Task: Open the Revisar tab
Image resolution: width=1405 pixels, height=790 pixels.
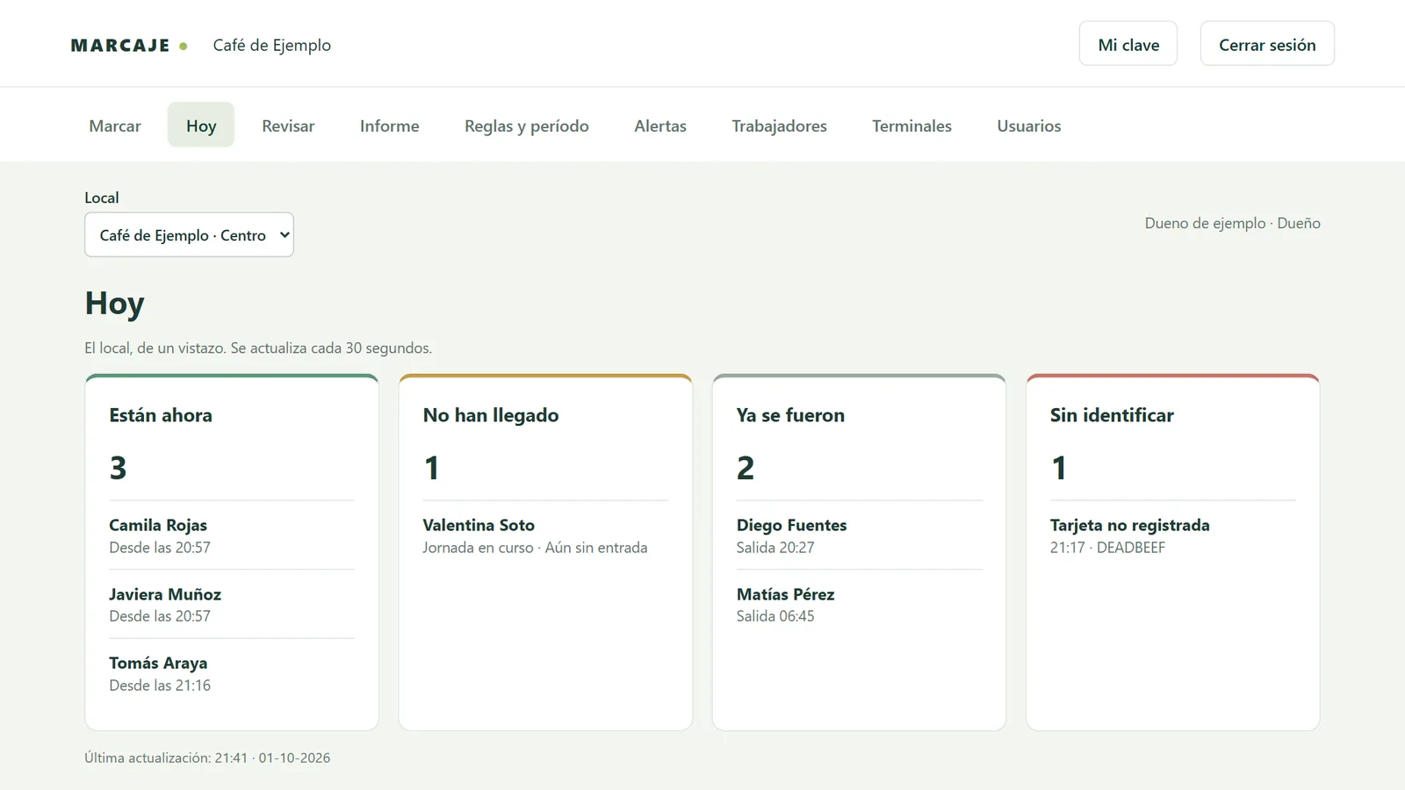Action: point(288,126)
